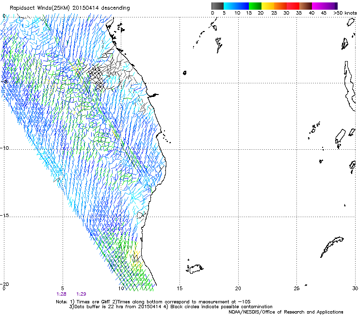
Task: Click the NOAA/NESDIS credit text
Action: pyautogui.click(x=286, y=312)
